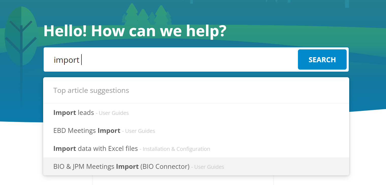
Task: Select "Import data with Excel files" suggestion
Action: pyautogui.click(x=196, y=149)
